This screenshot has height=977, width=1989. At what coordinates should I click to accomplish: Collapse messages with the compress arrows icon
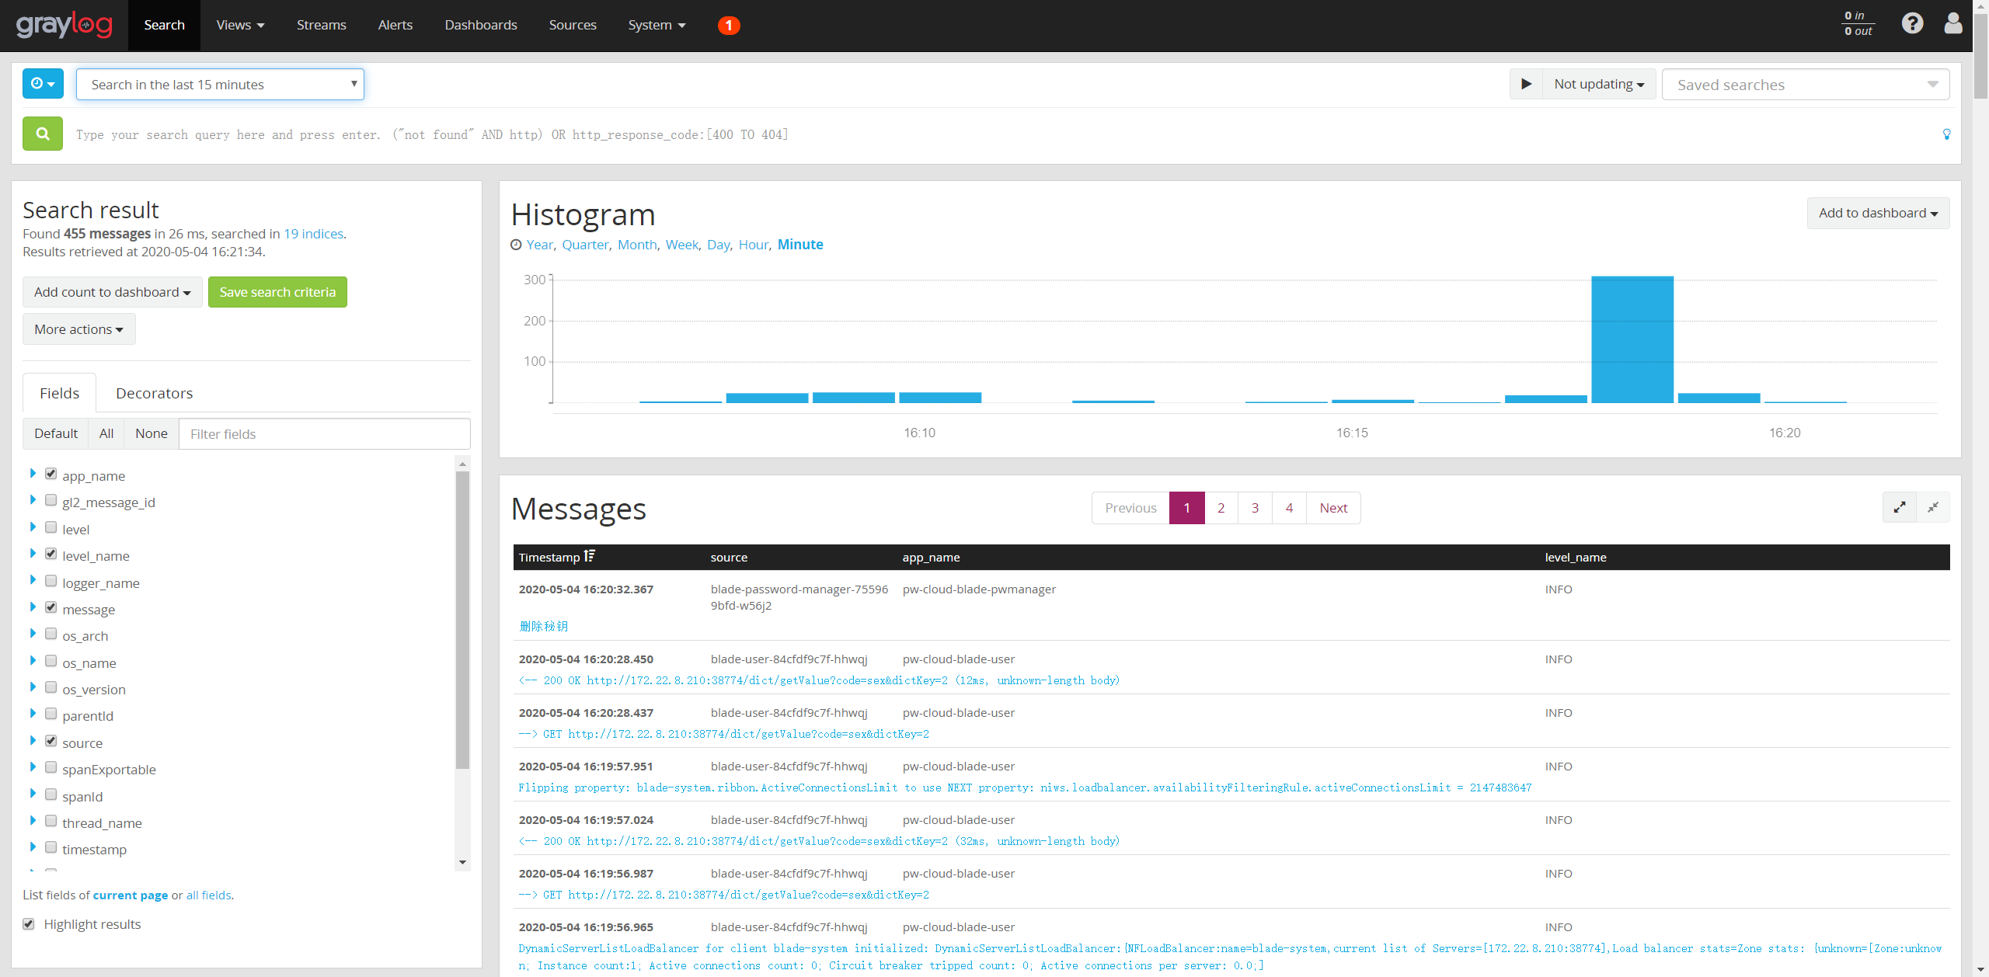(x=1933, y=507)
